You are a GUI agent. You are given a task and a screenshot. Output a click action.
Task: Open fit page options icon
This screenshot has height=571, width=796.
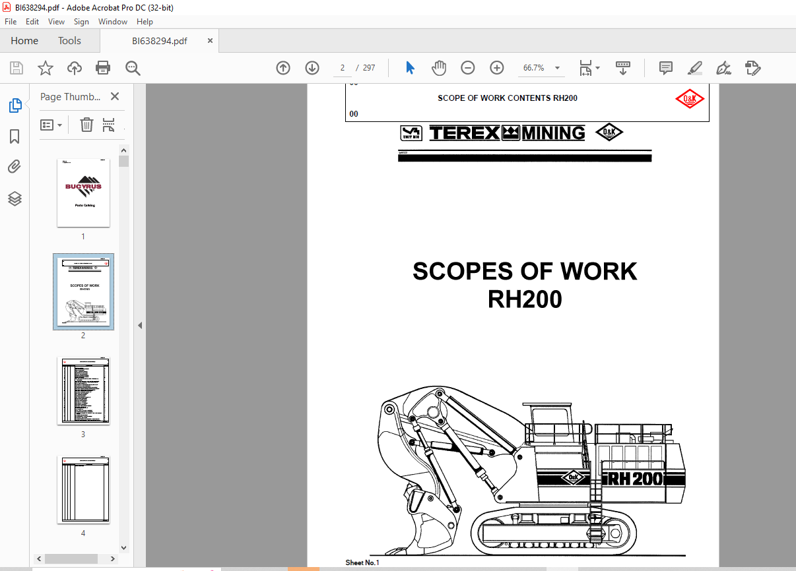[585, 68]
